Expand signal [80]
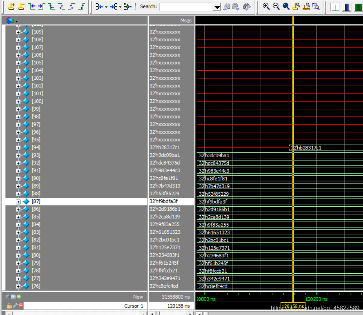363x315 pixels. click(18, 256)
